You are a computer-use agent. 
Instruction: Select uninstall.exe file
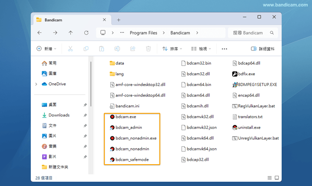click(x=246, y=127)
